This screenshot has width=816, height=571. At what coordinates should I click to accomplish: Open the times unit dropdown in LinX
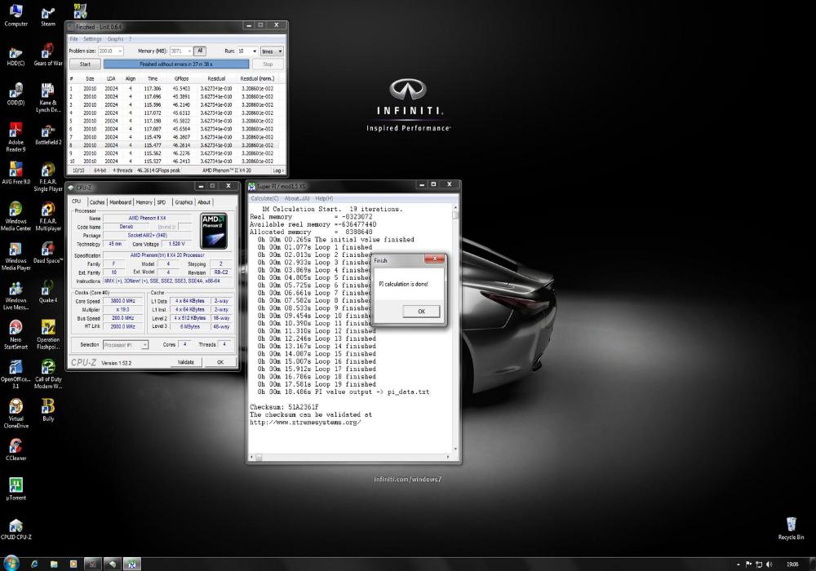click(280, 51)
